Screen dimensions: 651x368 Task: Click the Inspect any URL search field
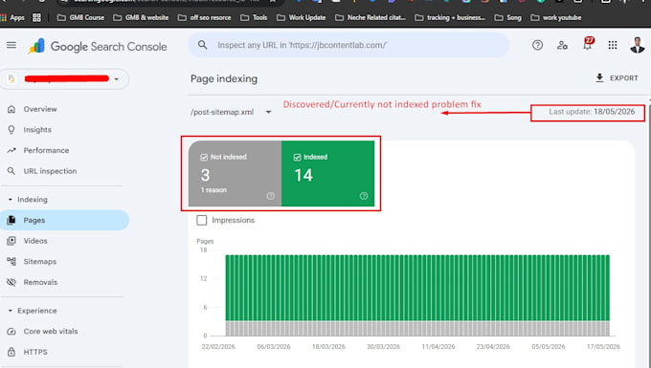coord(348,45)
